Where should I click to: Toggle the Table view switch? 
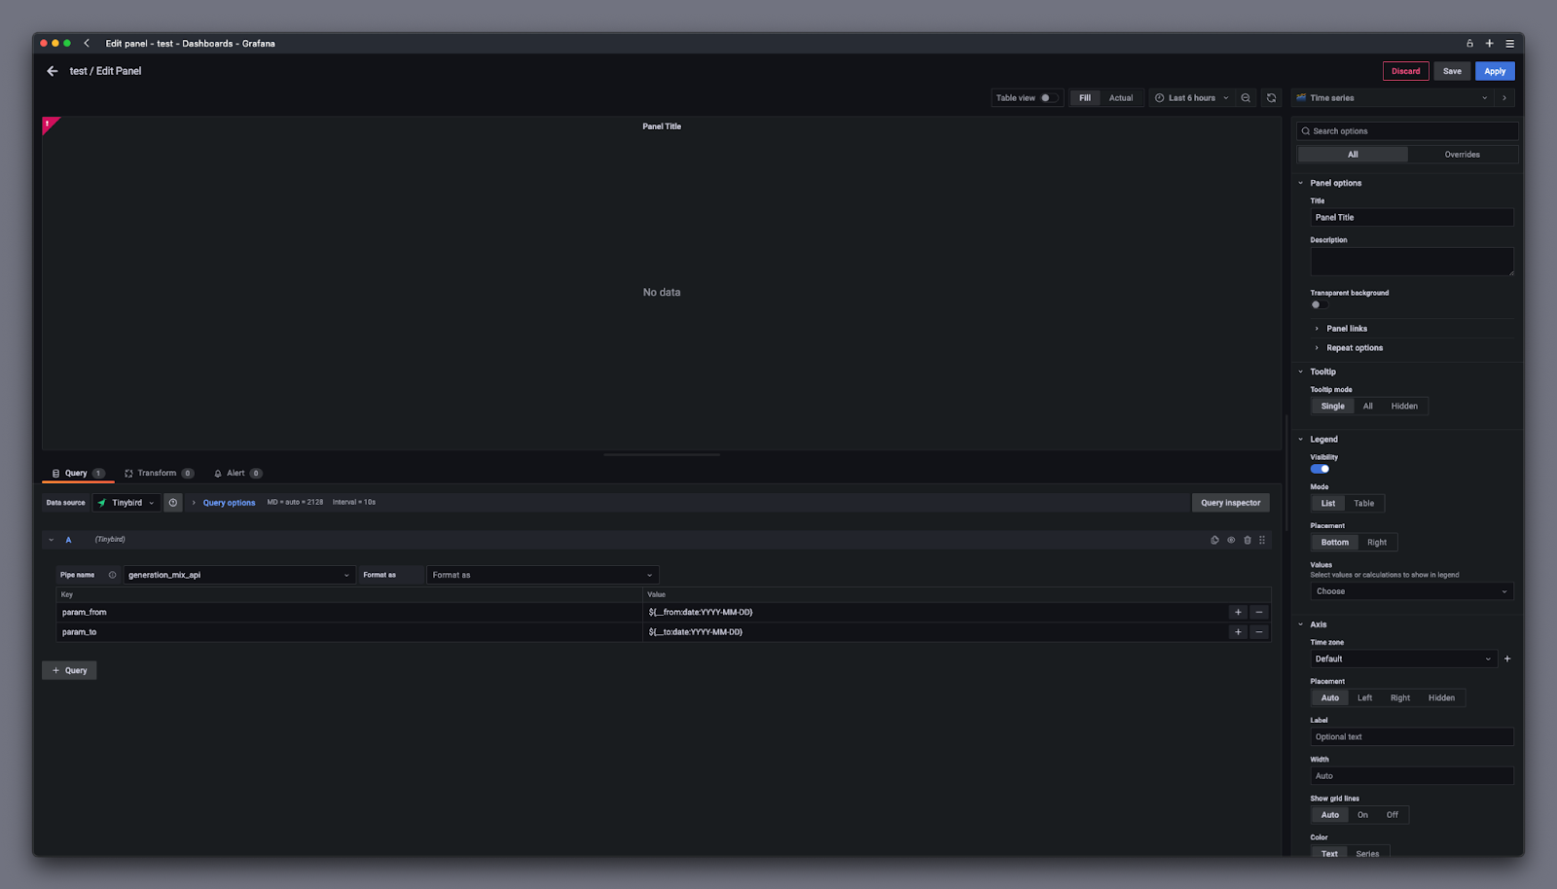click(x=1048, y=98)
